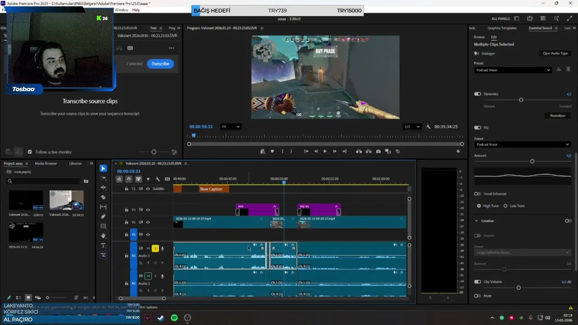Viewport: 578px width, 325px height.
Task: Add a marker in the timeline header
Action: pos(148,179)
